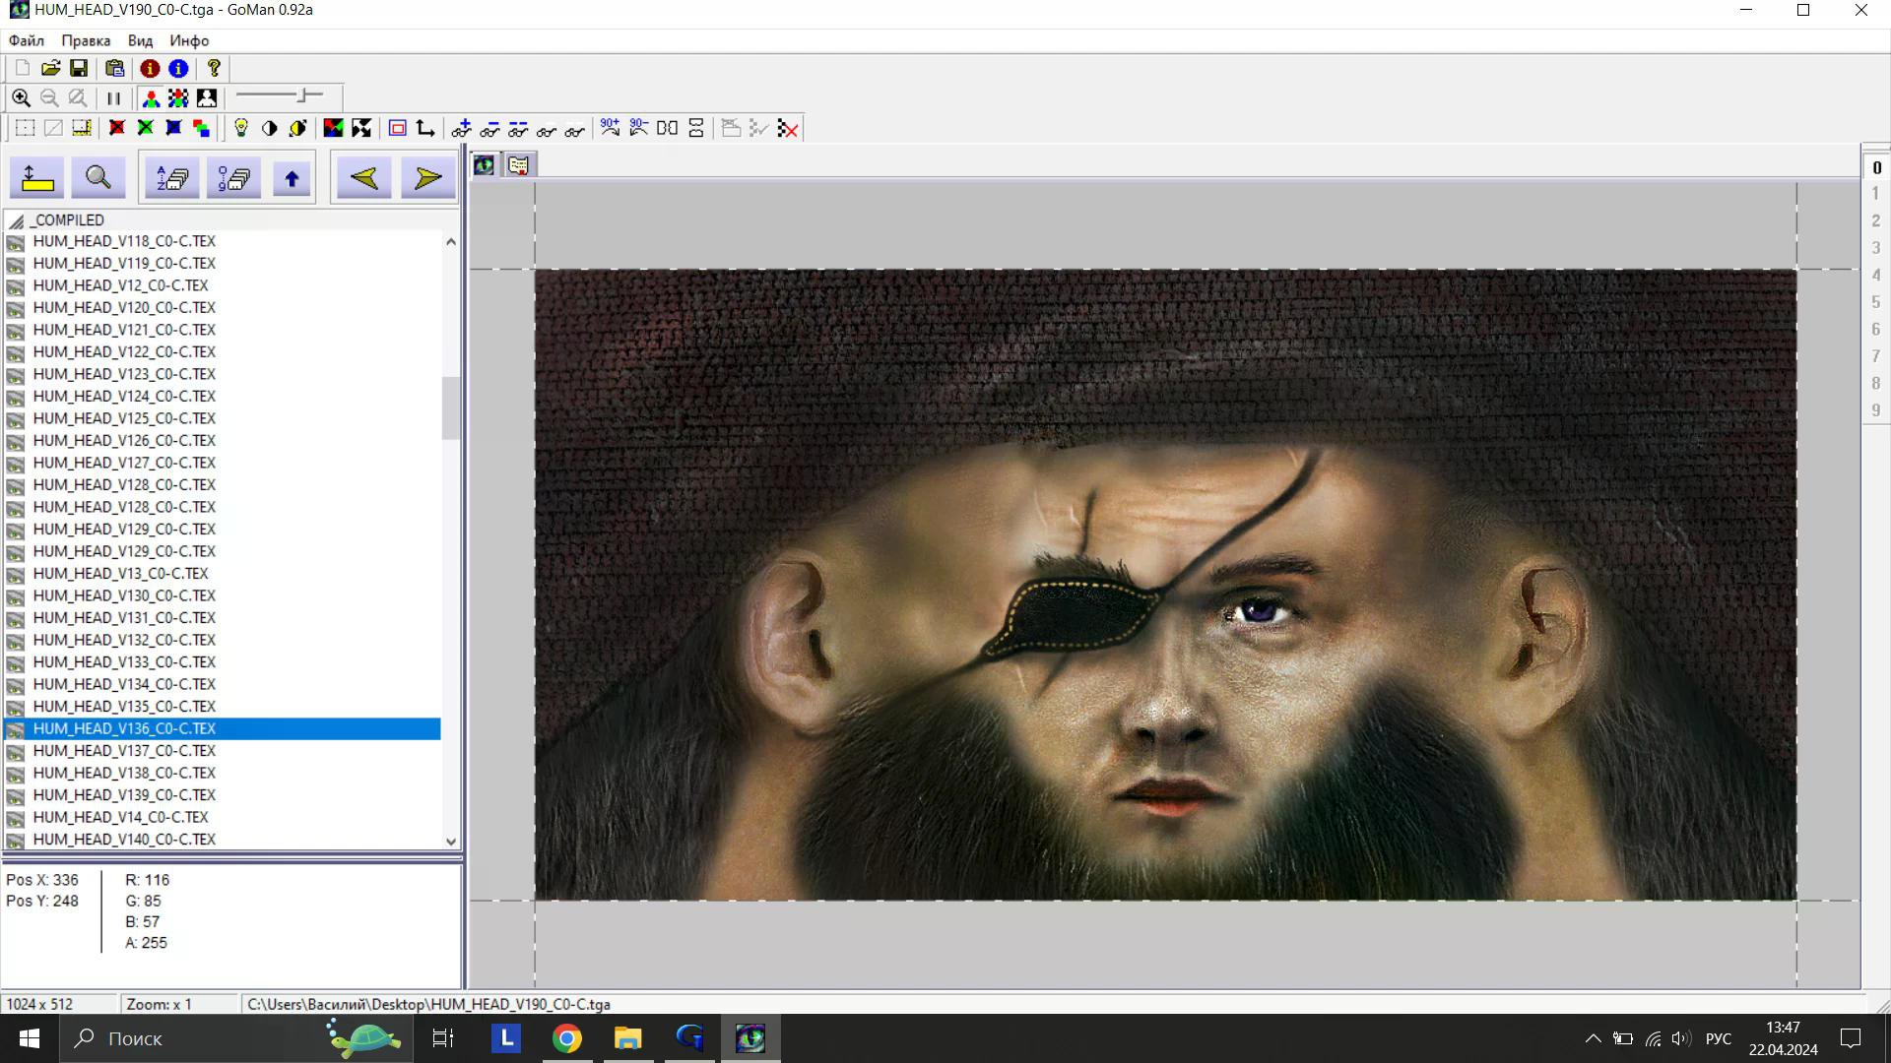Select mipmap level 1 on right strip
This screenshot has height=1063, width=1891.
(x=1875, y=194)
